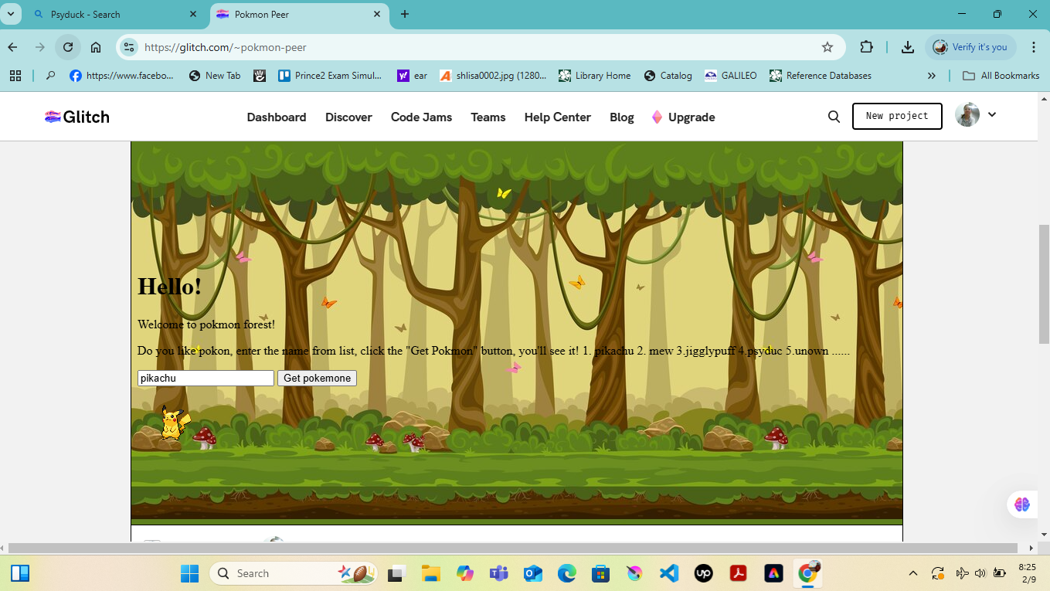Show hidden system tray icons chevron
Image resolution: width=1050 pixels, height=591 pixels.
(x=913, y=573)
